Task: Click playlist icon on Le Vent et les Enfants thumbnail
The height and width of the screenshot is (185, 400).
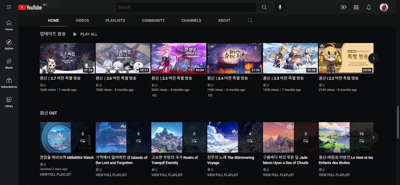Action: click(361, 141)
